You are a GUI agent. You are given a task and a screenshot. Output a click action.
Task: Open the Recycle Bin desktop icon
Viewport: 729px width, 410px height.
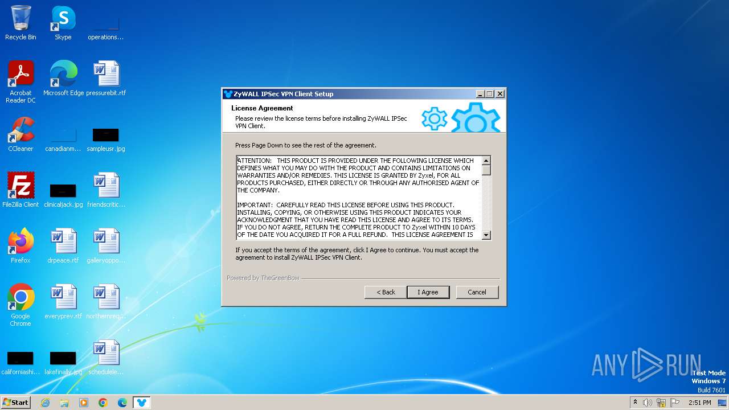(21, 23)
